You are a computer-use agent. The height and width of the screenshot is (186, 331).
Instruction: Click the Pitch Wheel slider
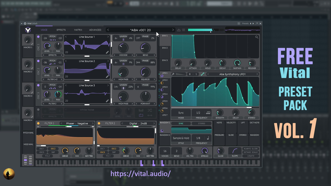[x=25, y=160]
